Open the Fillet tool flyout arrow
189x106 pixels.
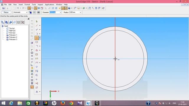click(x=40, y=46)
